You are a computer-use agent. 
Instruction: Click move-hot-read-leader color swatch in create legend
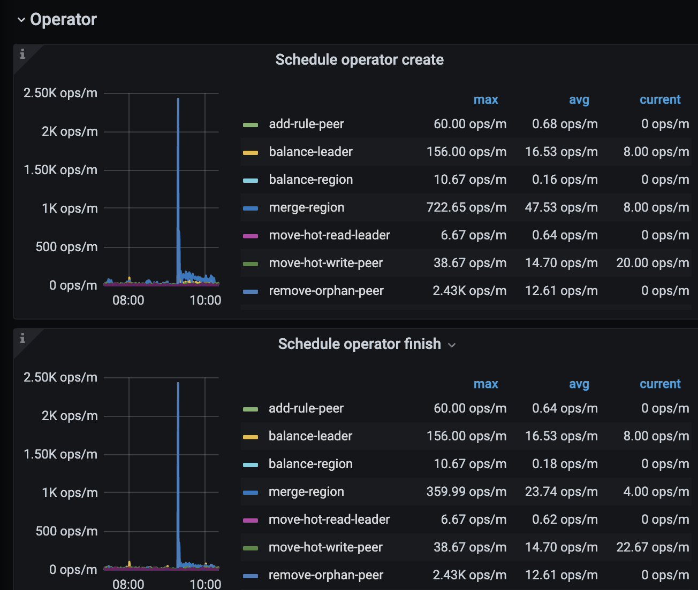(251, 236)
